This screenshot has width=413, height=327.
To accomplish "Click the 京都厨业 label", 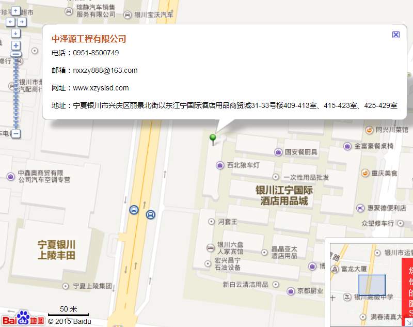I will pyautogui.click(x=310, y=291).
